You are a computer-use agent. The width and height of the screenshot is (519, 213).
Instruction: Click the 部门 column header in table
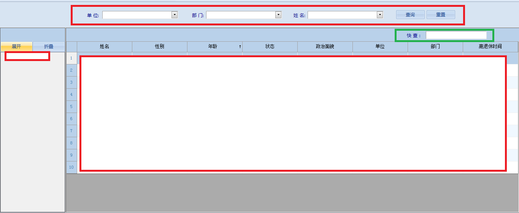435,47
